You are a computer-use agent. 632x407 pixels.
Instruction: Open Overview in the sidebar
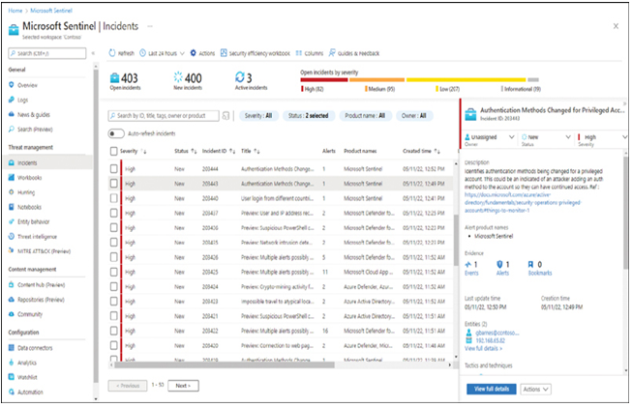click(x=27, y=85)
